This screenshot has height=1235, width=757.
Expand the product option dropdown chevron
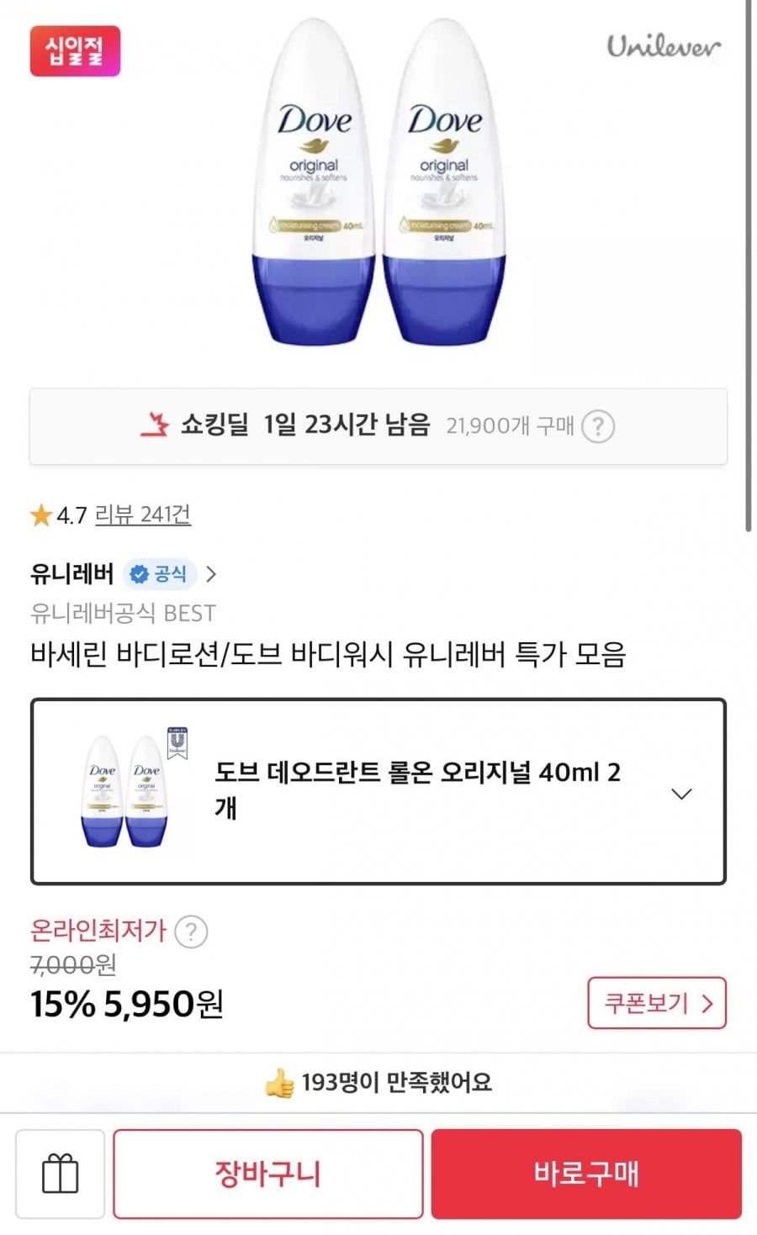click(681, 793)
